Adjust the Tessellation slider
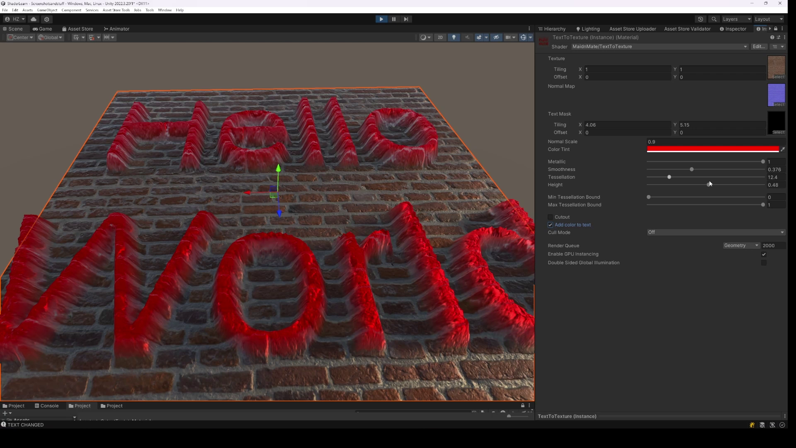 point(706,177)
